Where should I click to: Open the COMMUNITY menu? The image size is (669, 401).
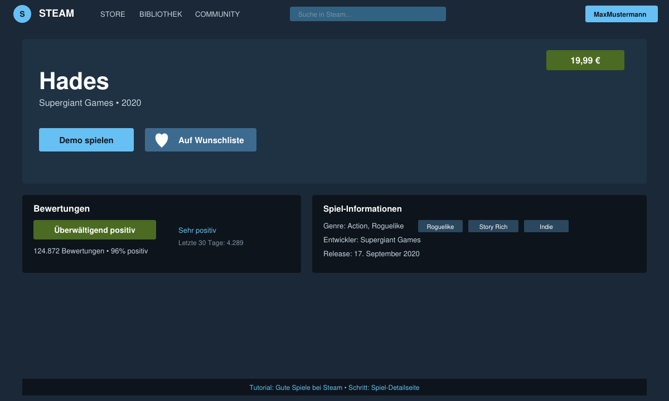coord(217,14)
